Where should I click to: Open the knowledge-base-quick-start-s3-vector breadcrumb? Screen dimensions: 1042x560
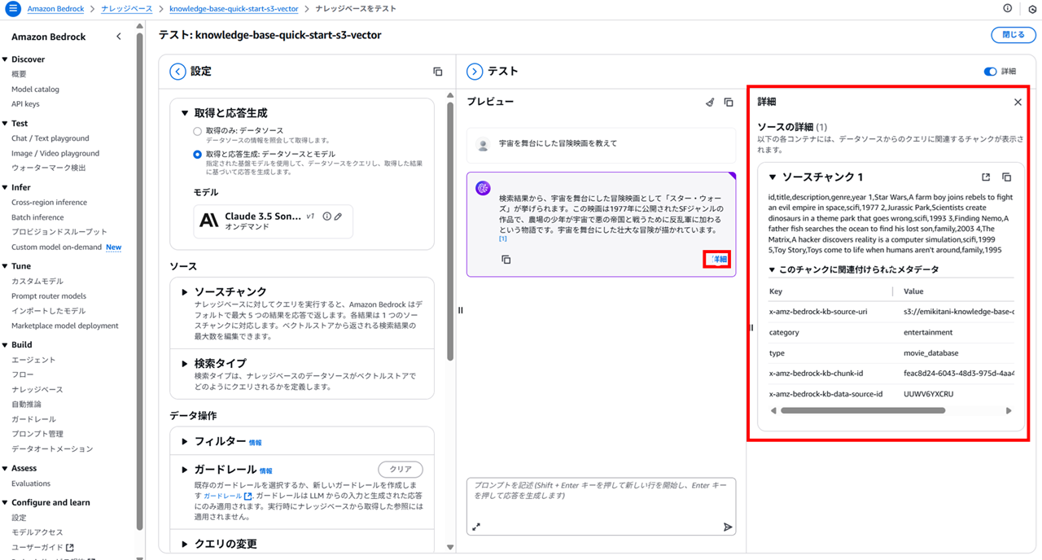tap(234, 8)
